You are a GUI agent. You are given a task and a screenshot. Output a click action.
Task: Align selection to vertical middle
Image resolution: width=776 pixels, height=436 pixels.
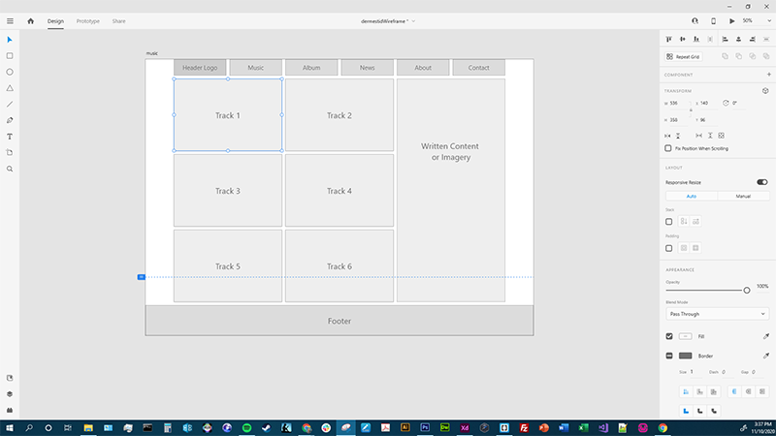[x=683, y=39]
